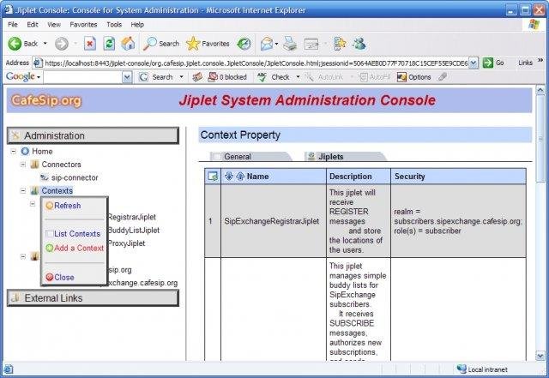Open the Favorites star toolbar button

(x=208, y=44)
